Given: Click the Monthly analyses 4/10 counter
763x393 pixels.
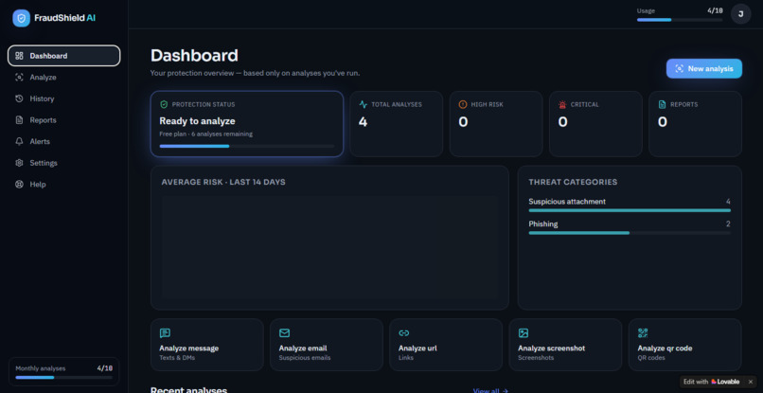Looking at the screenshot, I should click(x=105, y=368).
